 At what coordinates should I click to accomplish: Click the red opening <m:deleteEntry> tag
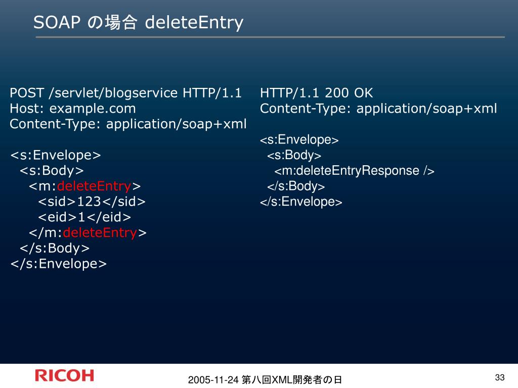pyautogui.click(x=84, y=186)
